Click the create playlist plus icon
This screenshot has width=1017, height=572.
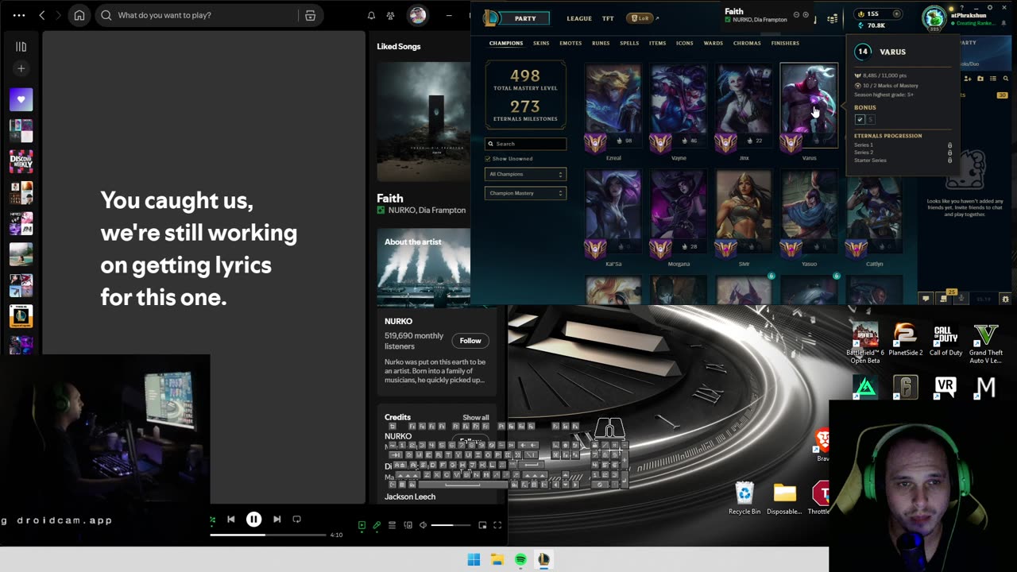coord(21,69)
